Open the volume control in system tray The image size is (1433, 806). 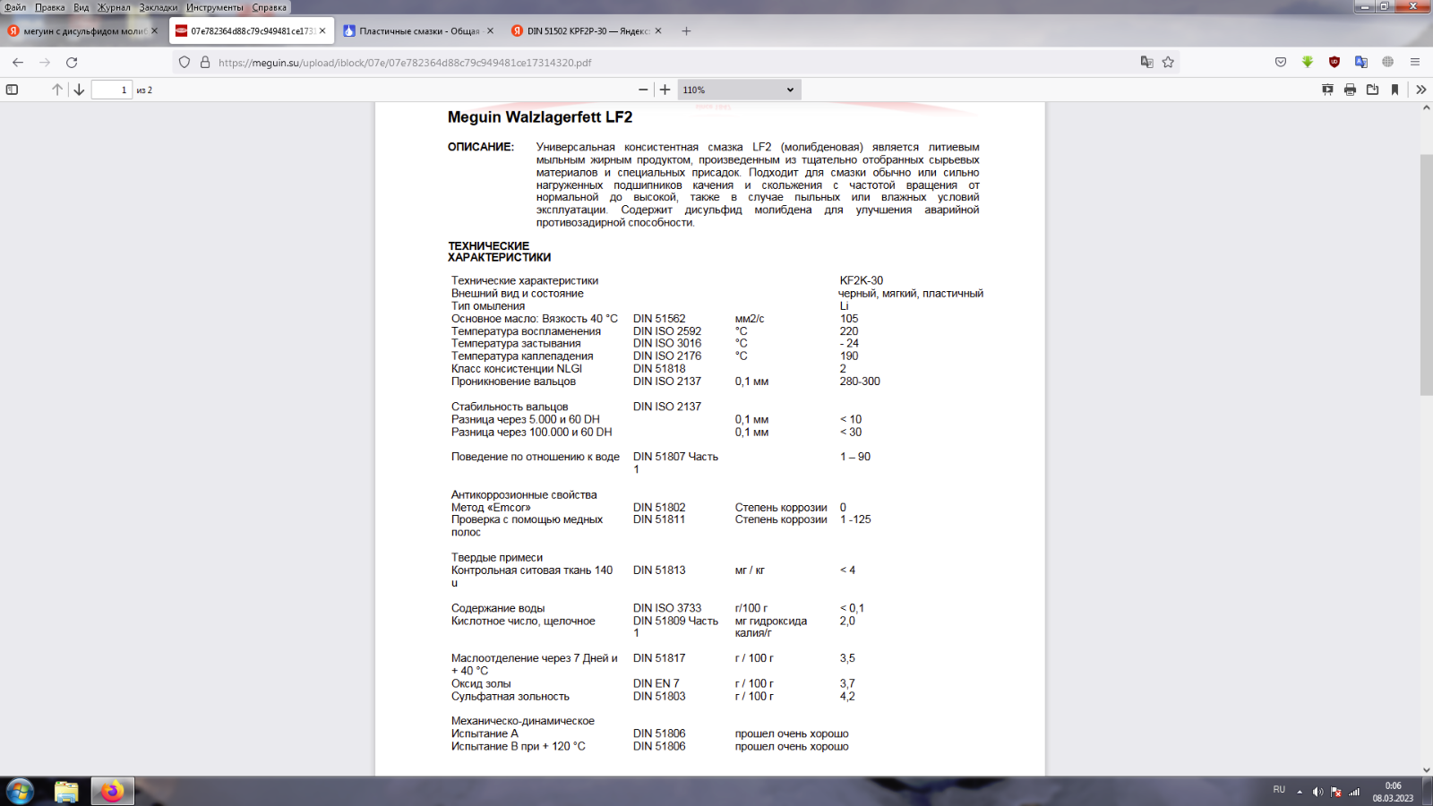pyautogui.click(x=1317, y=792)
